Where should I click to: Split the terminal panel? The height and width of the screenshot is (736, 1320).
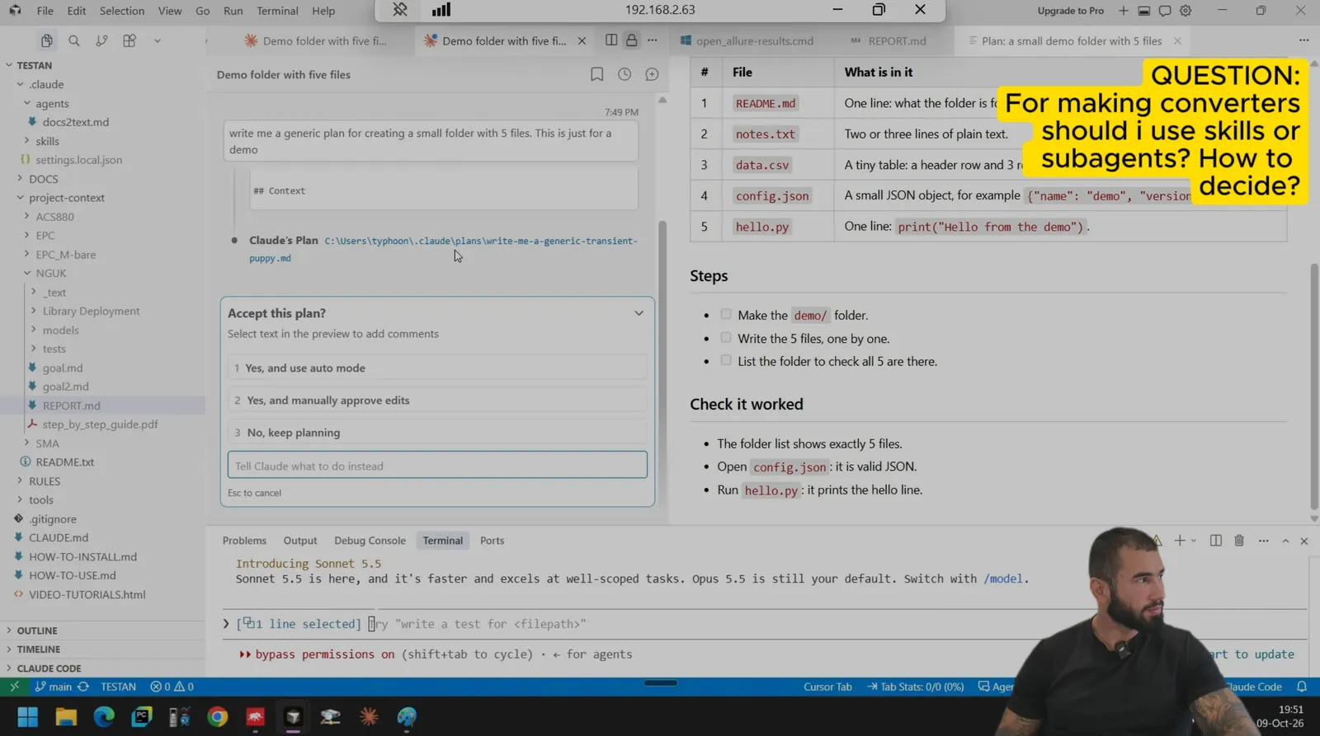click(x=1216, y=541)
